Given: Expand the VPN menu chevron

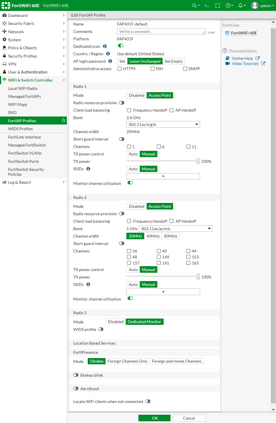Looking at the screenshot, I should pyautogui.click(x=63, y=64).
